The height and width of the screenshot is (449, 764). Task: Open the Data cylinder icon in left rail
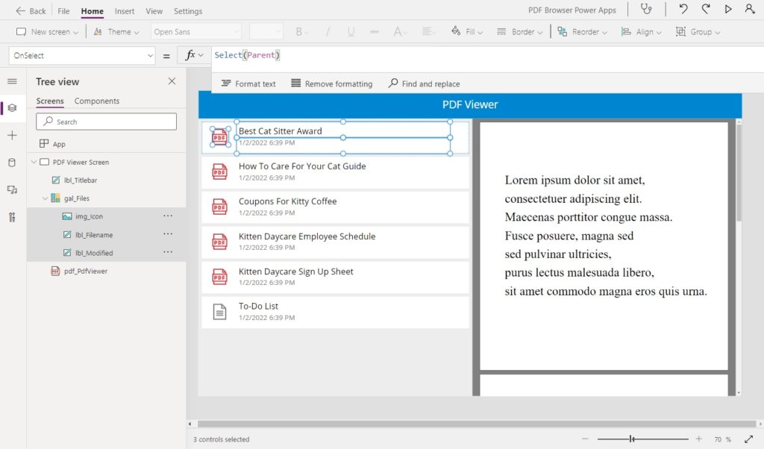tap(12, 163)
